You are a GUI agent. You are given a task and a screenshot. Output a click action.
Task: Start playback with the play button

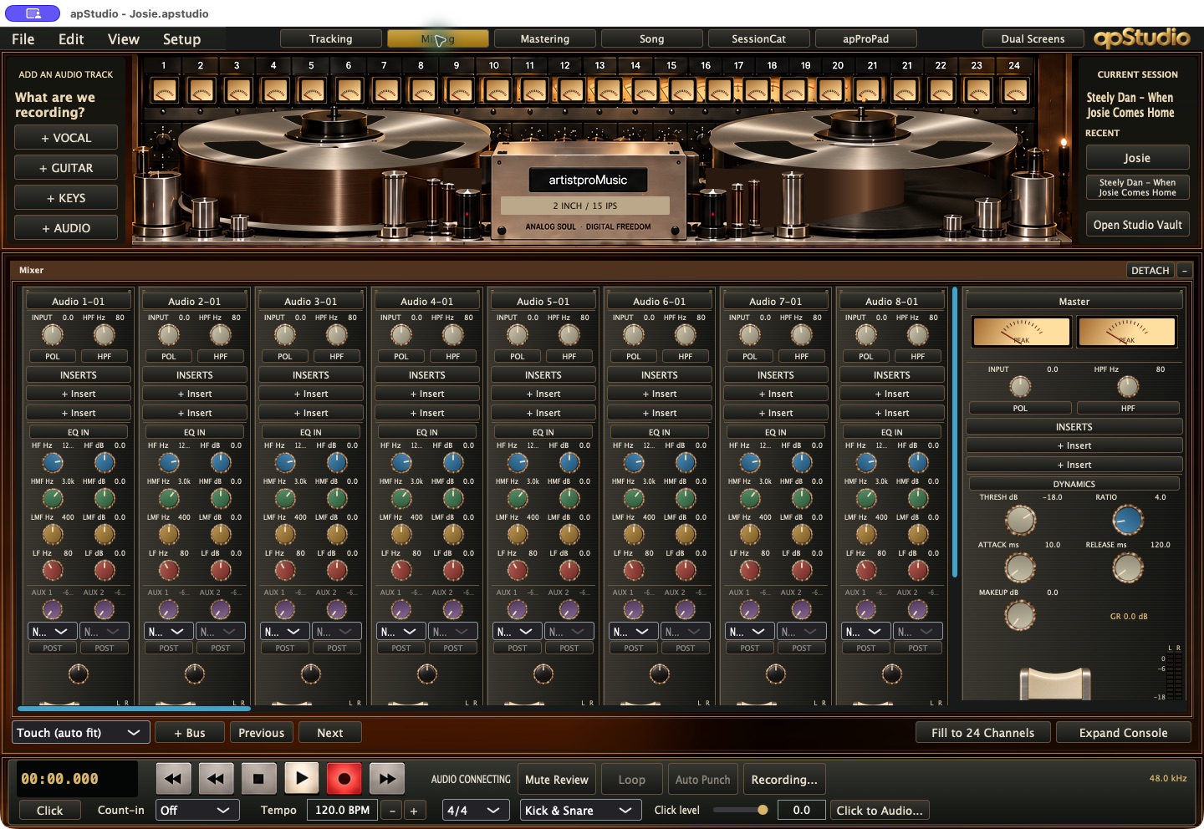tap(301, 779)
